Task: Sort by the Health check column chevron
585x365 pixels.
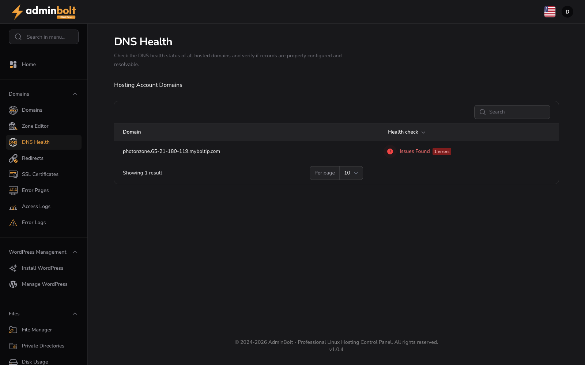Action: (423, 132)
